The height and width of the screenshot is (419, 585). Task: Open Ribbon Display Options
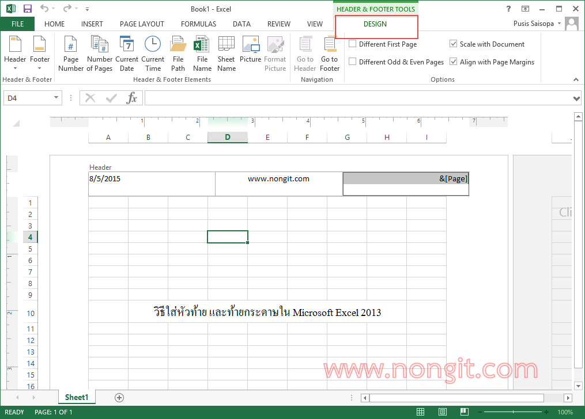(525, 9)
